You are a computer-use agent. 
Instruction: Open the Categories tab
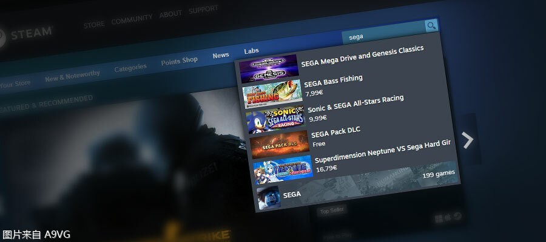(130, 68)
